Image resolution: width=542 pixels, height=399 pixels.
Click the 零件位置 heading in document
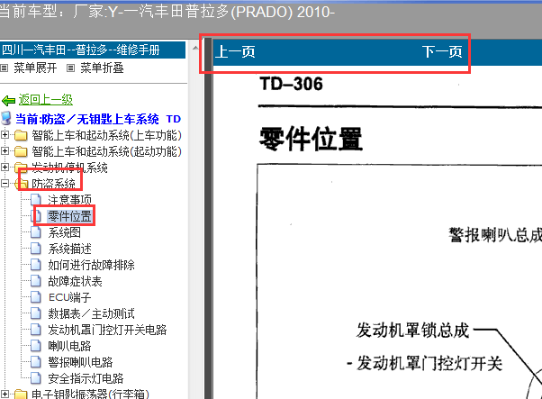311,139
